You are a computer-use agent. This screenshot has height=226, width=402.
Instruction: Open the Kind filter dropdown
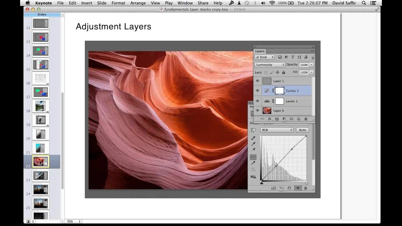coord(264,57)
